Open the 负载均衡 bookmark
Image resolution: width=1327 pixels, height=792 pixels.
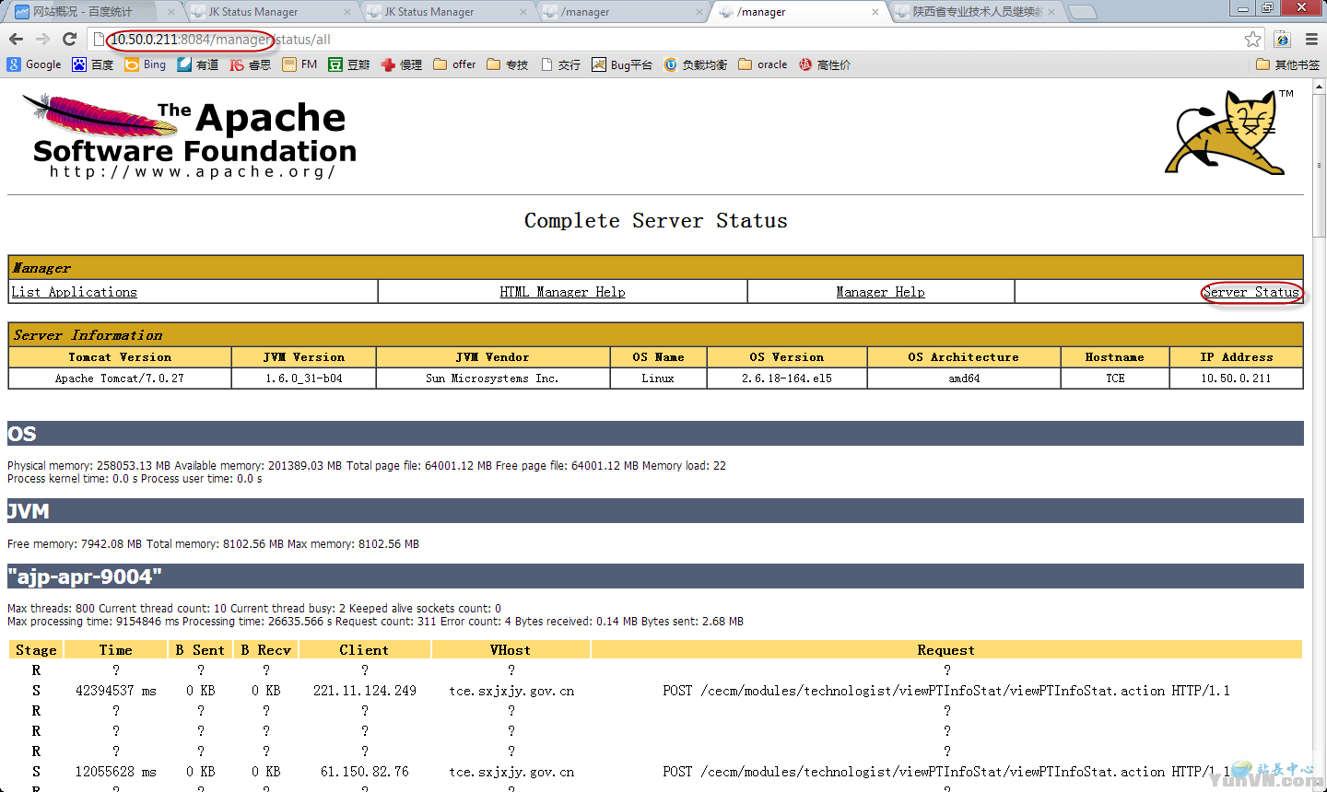[696, 64]
